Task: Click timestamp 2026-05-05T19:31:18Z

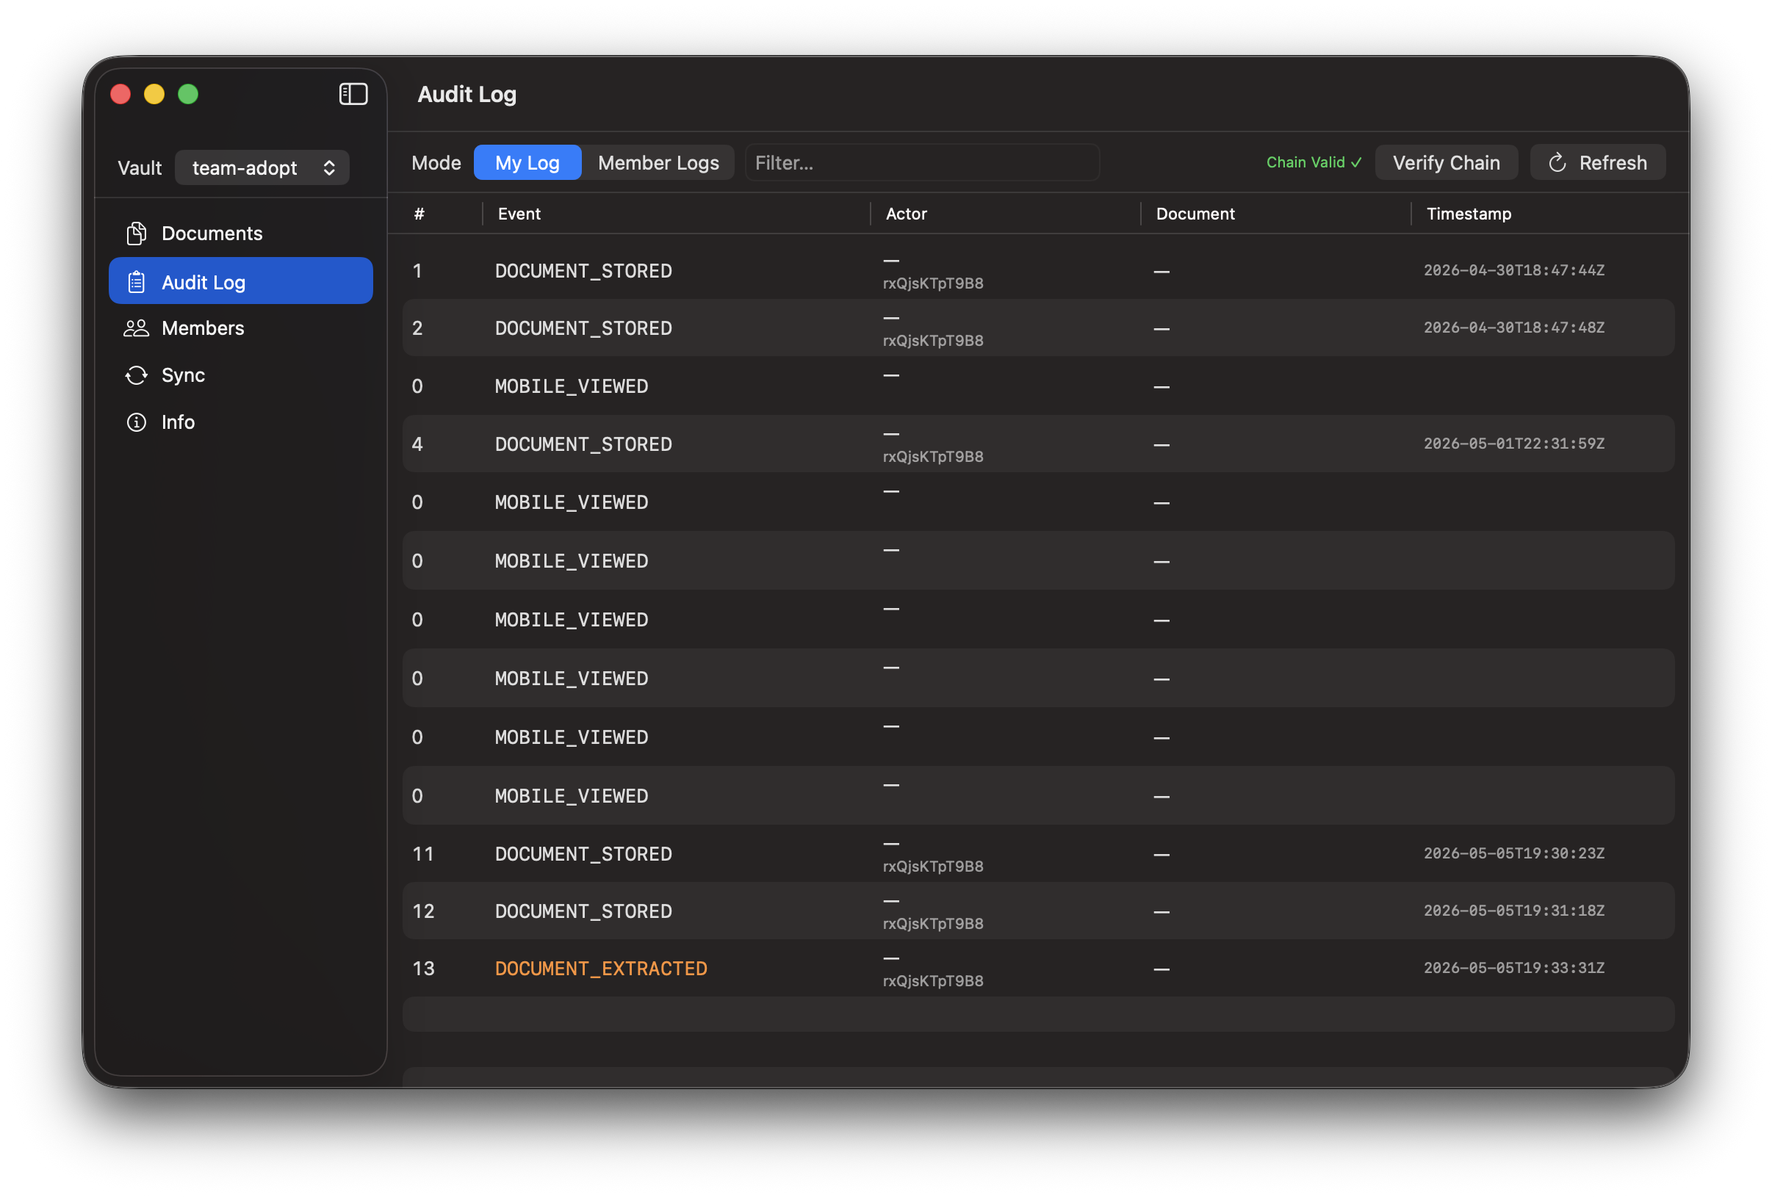Action: click(1513, 911)
